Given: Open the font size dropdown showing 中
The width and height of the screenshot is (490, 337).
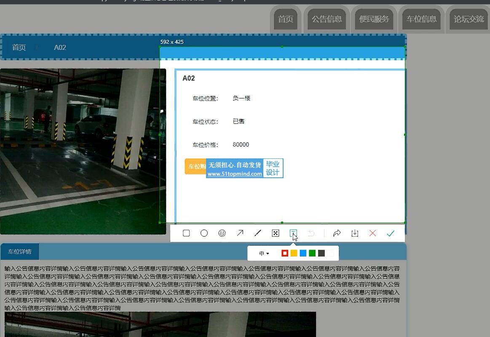Looking at the screenshot, I should pos(264,253).
